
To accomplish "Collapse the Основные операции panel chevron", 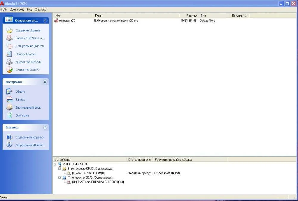I will (x=45, y=21).
